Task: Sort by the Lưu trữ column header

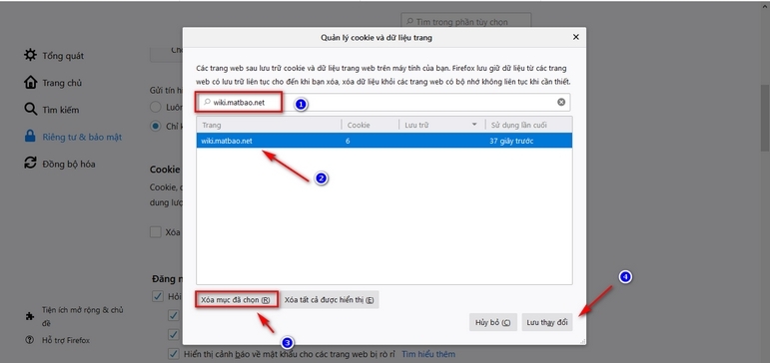Action: 442,125
